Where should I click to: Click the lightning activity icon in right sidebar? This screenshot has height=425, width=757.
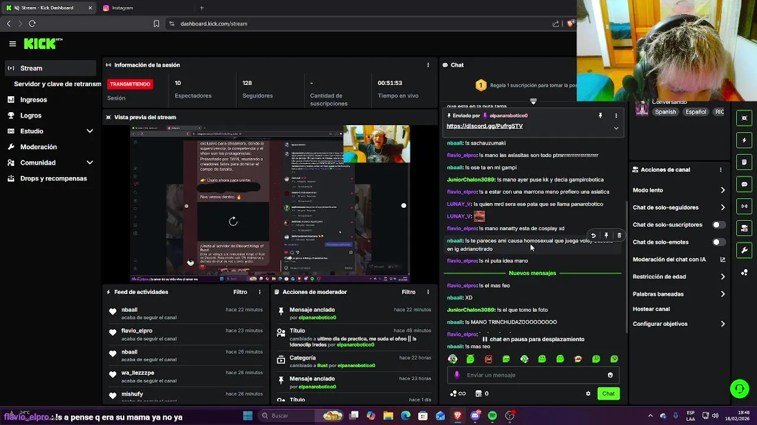point(744,140)
